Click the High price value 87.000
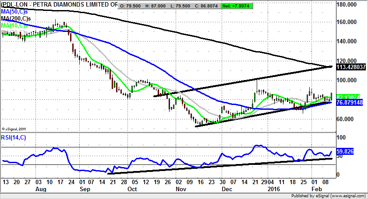This screenshot has width=368, height=199. coord(156,5)
